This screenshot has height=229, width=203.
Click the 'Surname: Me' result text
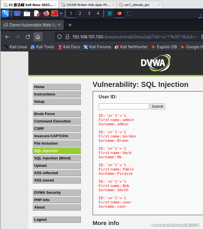pyautogui.click(x=110, y=157)
